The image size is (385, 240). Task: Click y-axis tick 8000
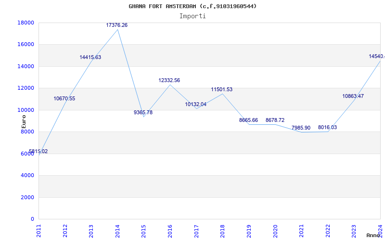tap(27, 132)
